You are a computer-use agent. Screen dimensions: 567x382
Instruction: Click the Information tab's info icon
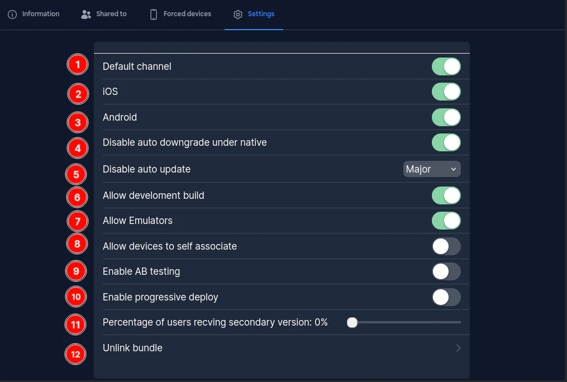[x=12, y=15]
